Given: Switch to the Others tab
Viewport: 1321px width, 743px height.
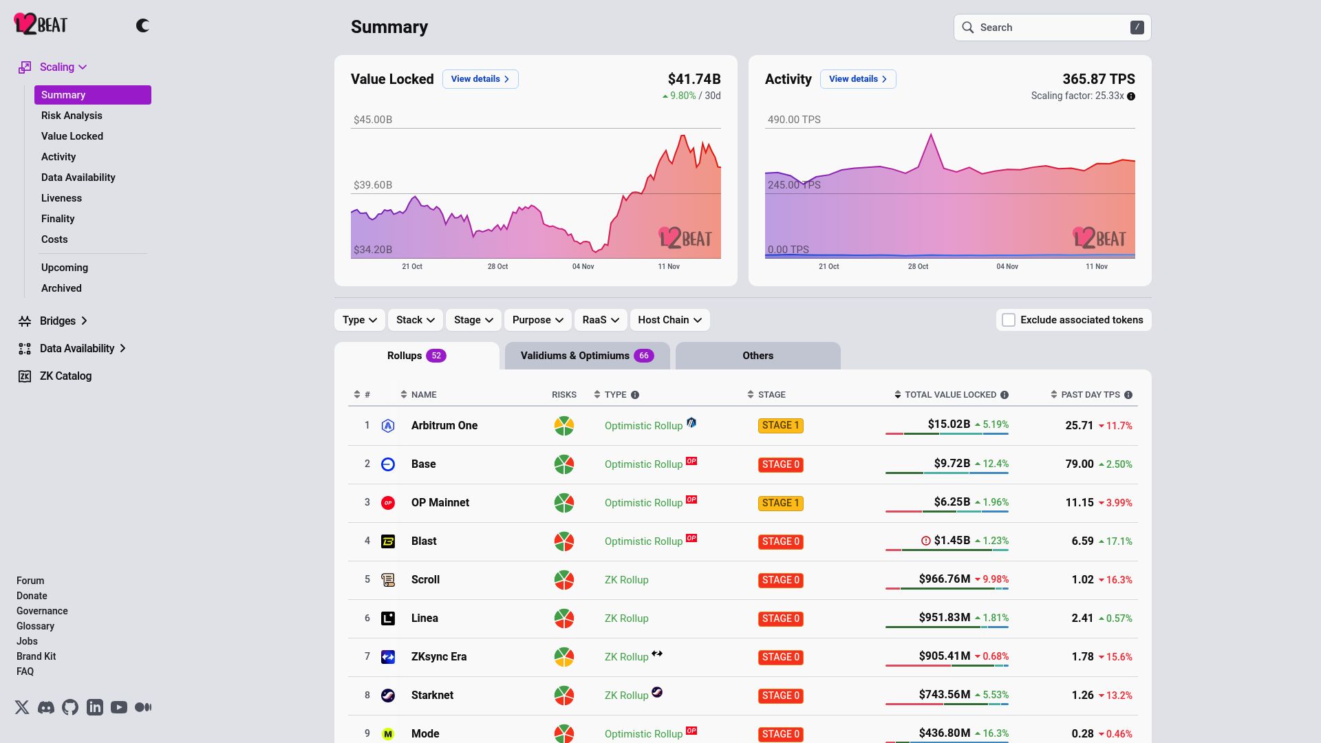Looking at the screenshot, I should 758,356.
